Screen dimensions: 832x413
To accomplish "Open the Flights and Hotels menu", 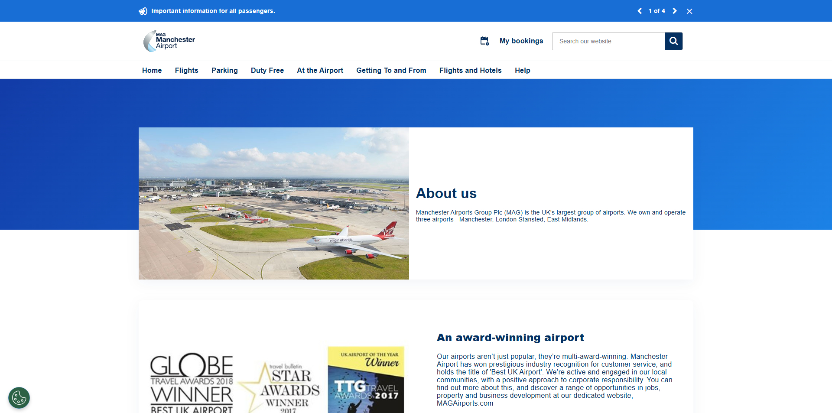I will [x=471, y=70].
